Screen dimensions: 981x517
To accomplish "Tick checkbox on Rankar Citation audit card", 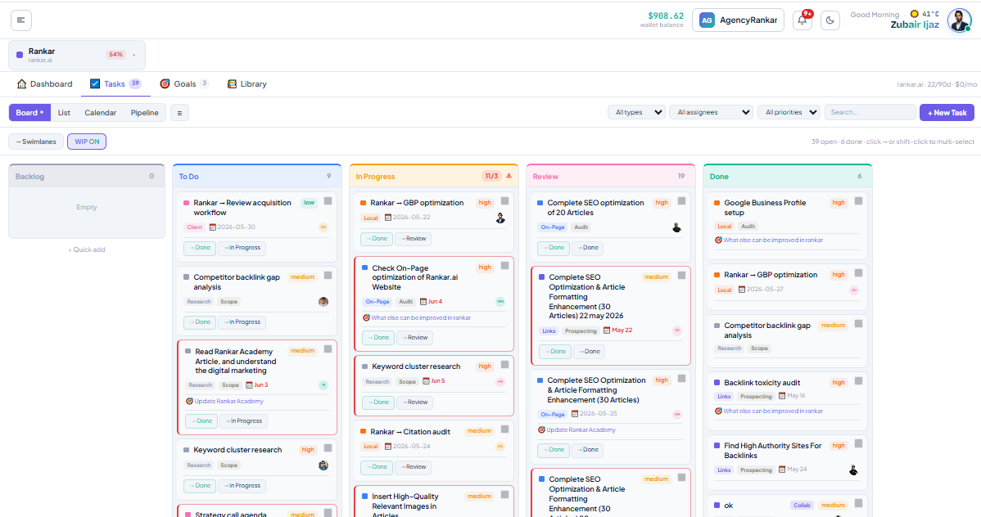I will [505, 429].
